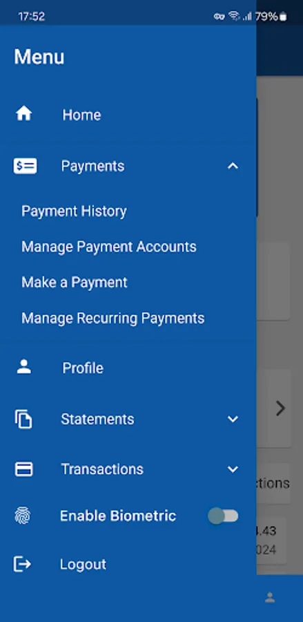Screen dimensions: 303x622
Task: Tap the fingerprint biometric icon
Action: click(x=23, y=516)
